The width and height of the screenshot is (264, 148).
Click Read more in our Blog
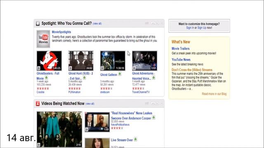[214, 94]
